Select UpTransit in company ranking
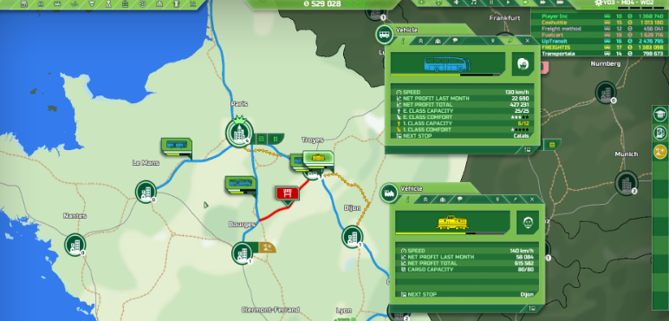 [599, 41]
